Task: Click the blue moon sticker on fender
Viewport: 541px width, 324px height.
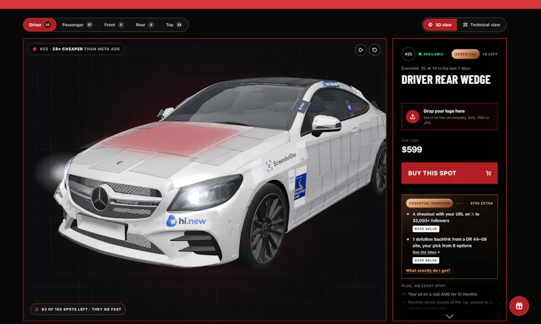Action: pos(300,187)
